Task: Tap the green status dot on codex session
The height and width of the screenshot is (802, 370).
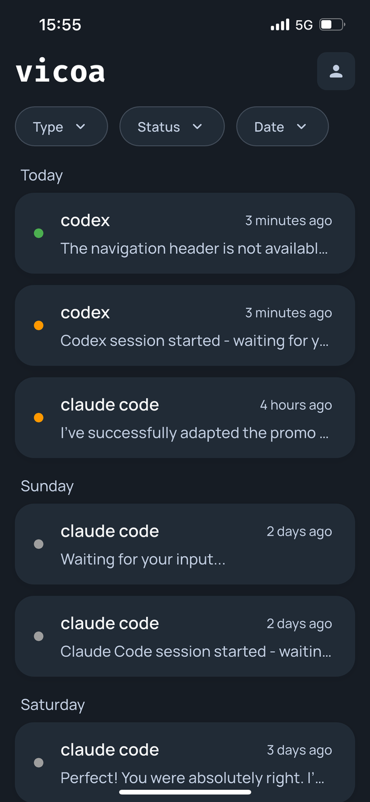Action: (38, 233)
